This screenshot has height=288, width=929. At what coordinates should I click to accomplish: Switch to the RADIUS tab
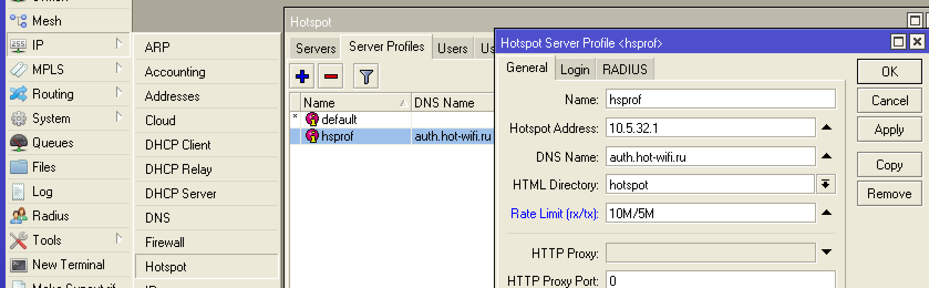(625, 70)
